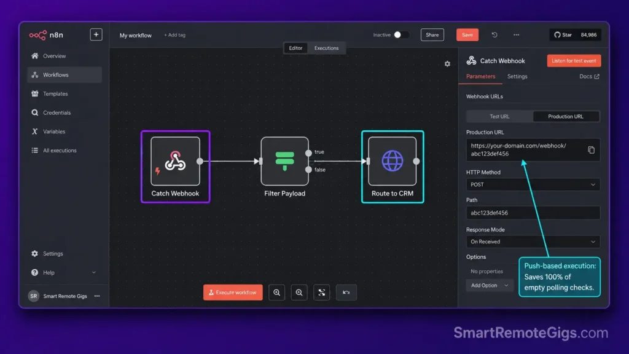Open sidebar Settings
This screenshot has width=629, height=354.
point(64,253)
